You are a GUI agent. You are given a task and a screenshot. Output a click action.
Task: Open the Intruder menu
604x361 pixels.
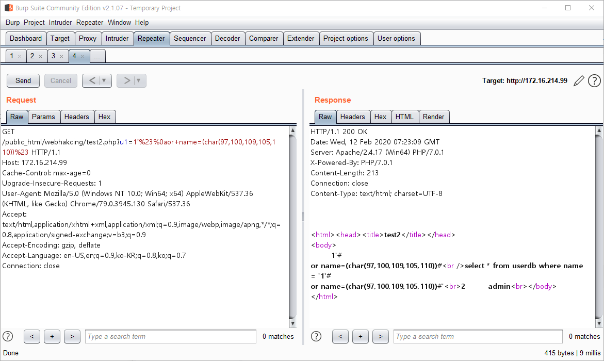click(x=60, y=22)
